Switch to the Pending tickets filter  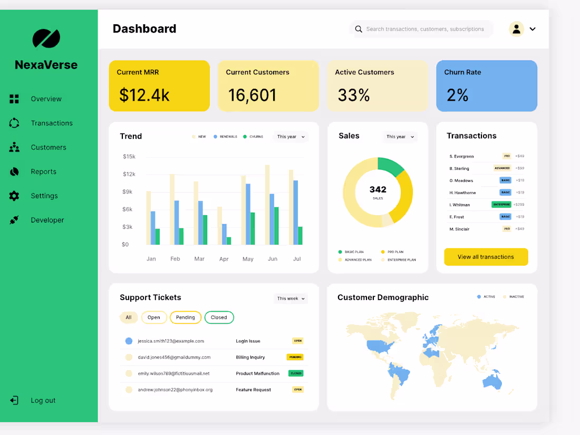[x=185, y=317]
